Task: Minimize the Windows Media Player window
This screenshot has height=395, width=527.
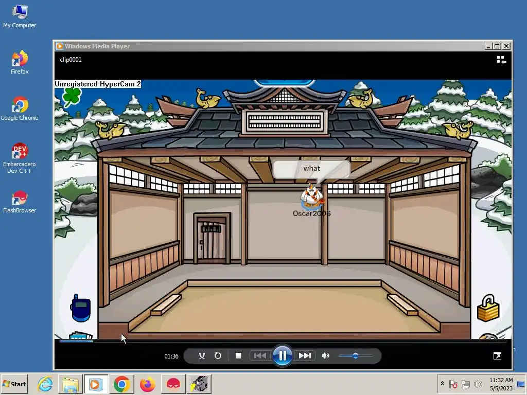Action: pos(488,46)
